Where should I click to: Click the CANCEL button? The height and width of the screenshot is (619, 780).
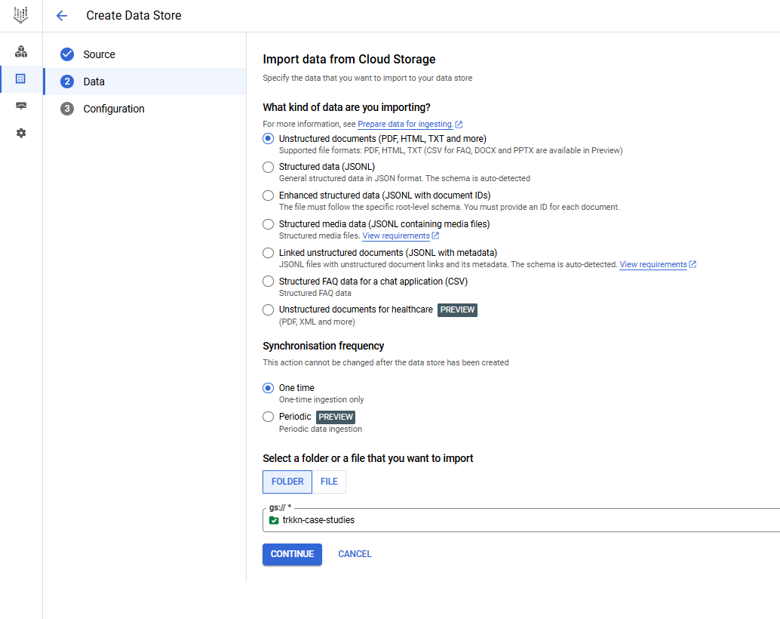tap(355, 554)
